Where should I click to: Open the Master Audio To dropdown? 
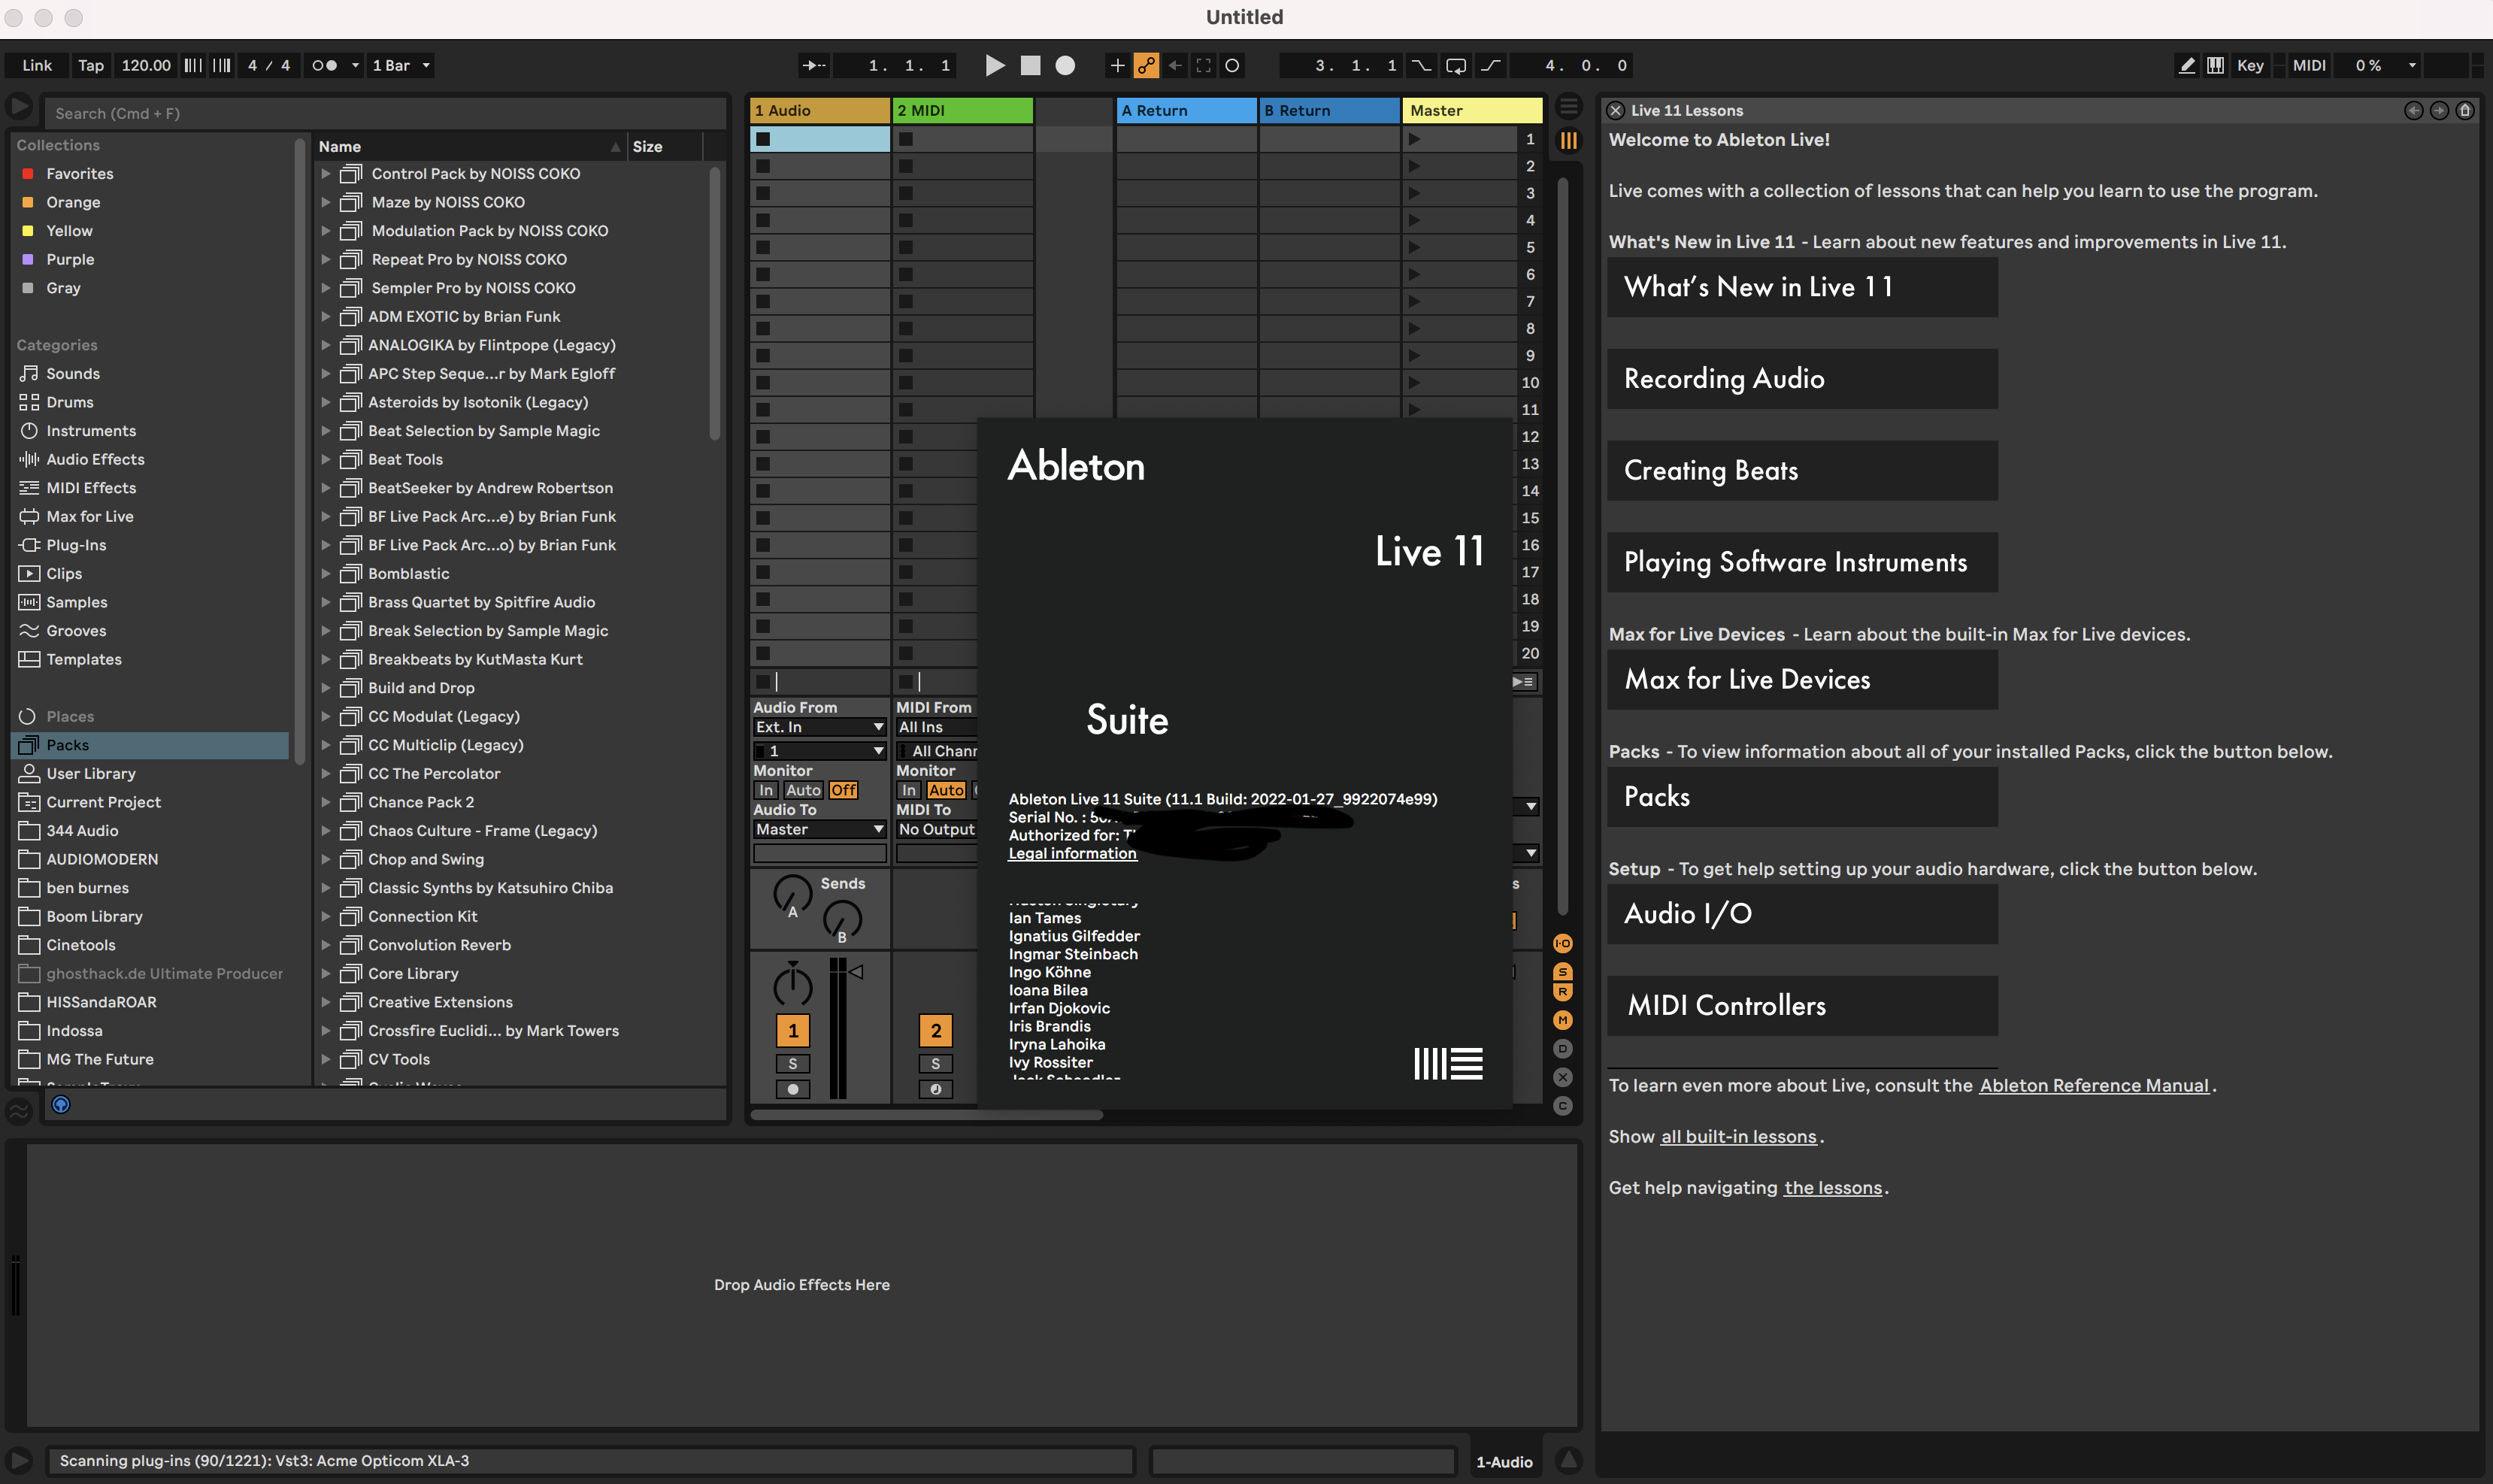click(819, 829)
